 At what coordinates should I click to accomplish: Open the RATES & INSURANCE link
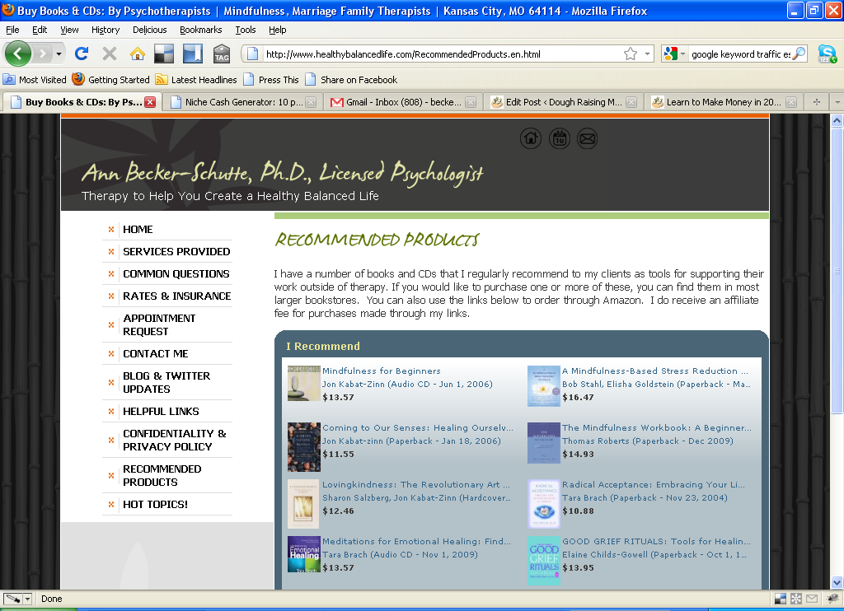[x=177, y=296]
